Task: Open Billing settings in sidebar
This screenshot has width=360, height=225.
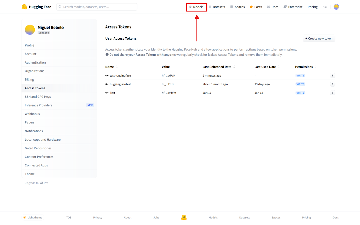Action: click(x=59, y=79)
